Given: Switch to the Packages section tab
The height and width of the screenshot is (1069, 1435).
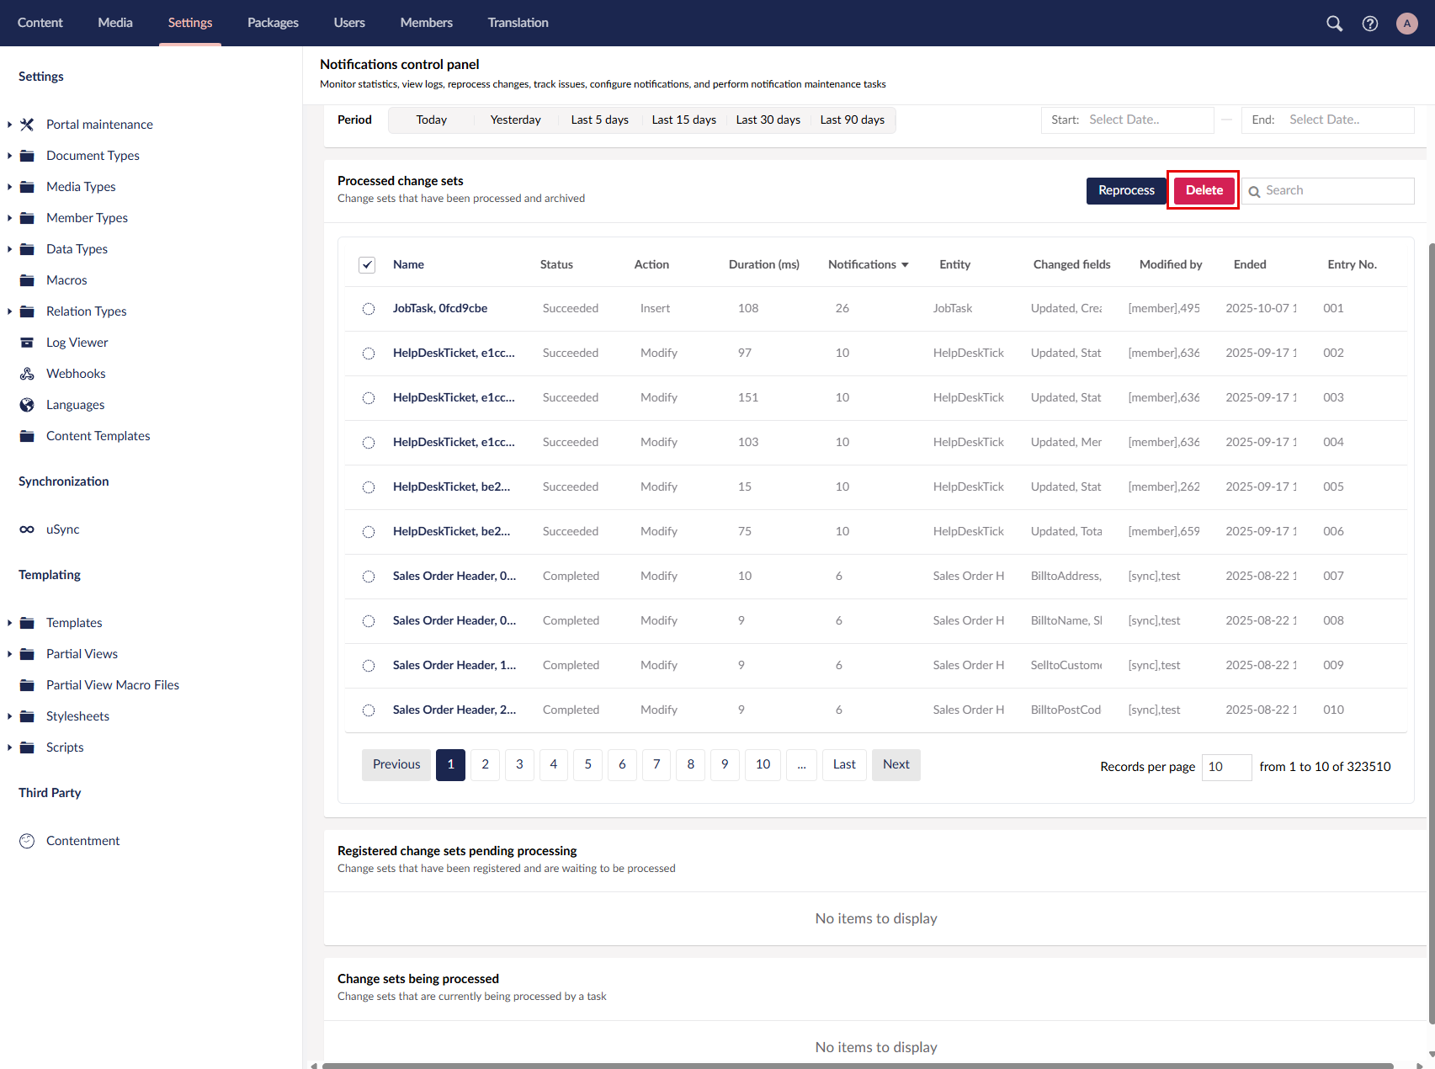Looking at the screenshot, I should (x=273, y=23).
